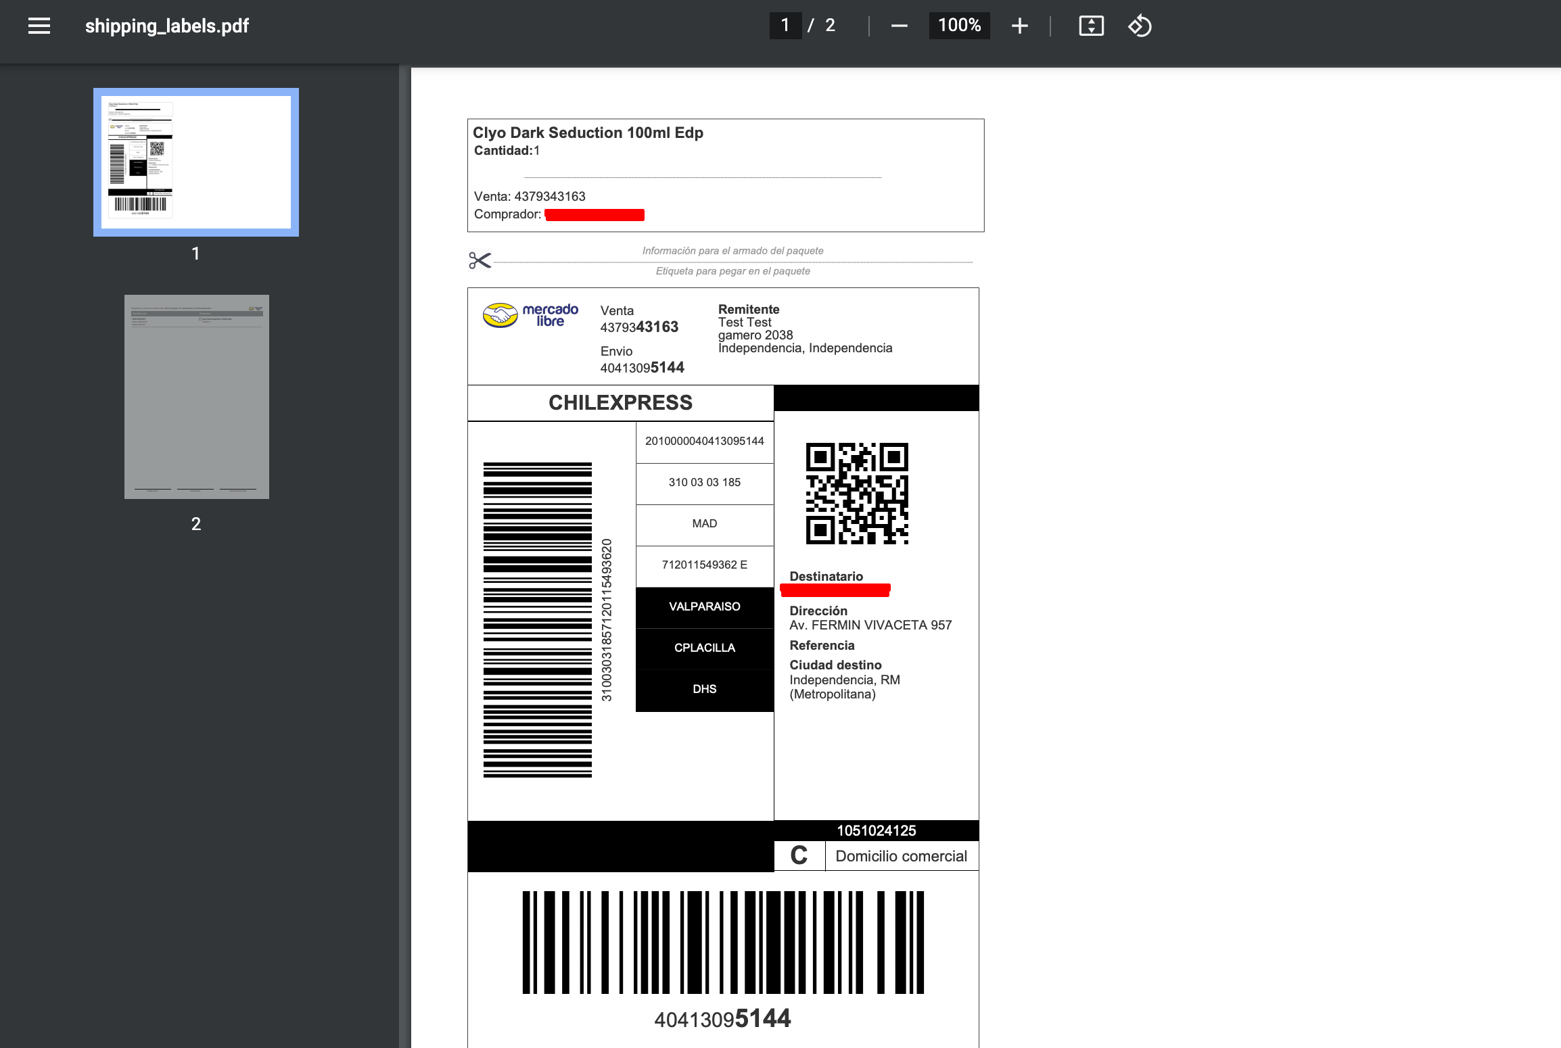
Task: Click the scissors cut-line icon
Action: point(480,260)
